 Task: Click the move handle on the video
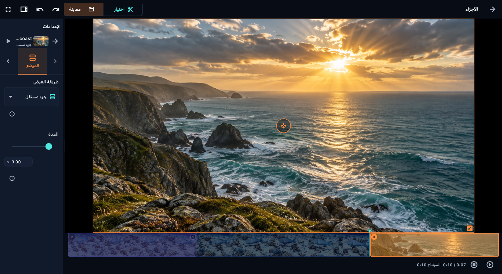[283, 126]
